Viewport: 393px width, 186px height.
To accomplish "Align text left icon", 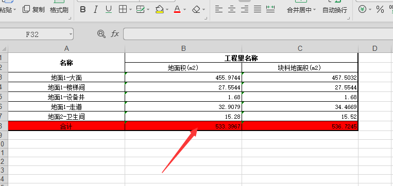I will click(219, 9).
